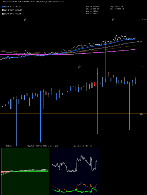Click the 'MACD:' panel heading

coord(9,146)
